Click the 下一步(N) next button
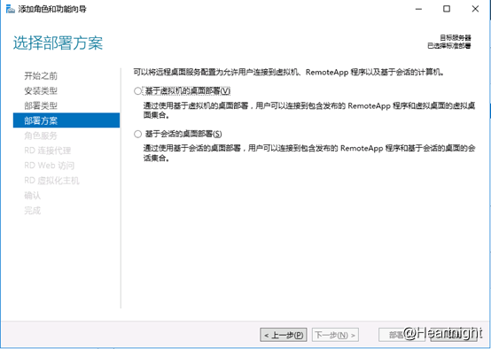Image resolution: width=491 pixels, height=349 pixels. pyautogui.click(x=335, y=335)
